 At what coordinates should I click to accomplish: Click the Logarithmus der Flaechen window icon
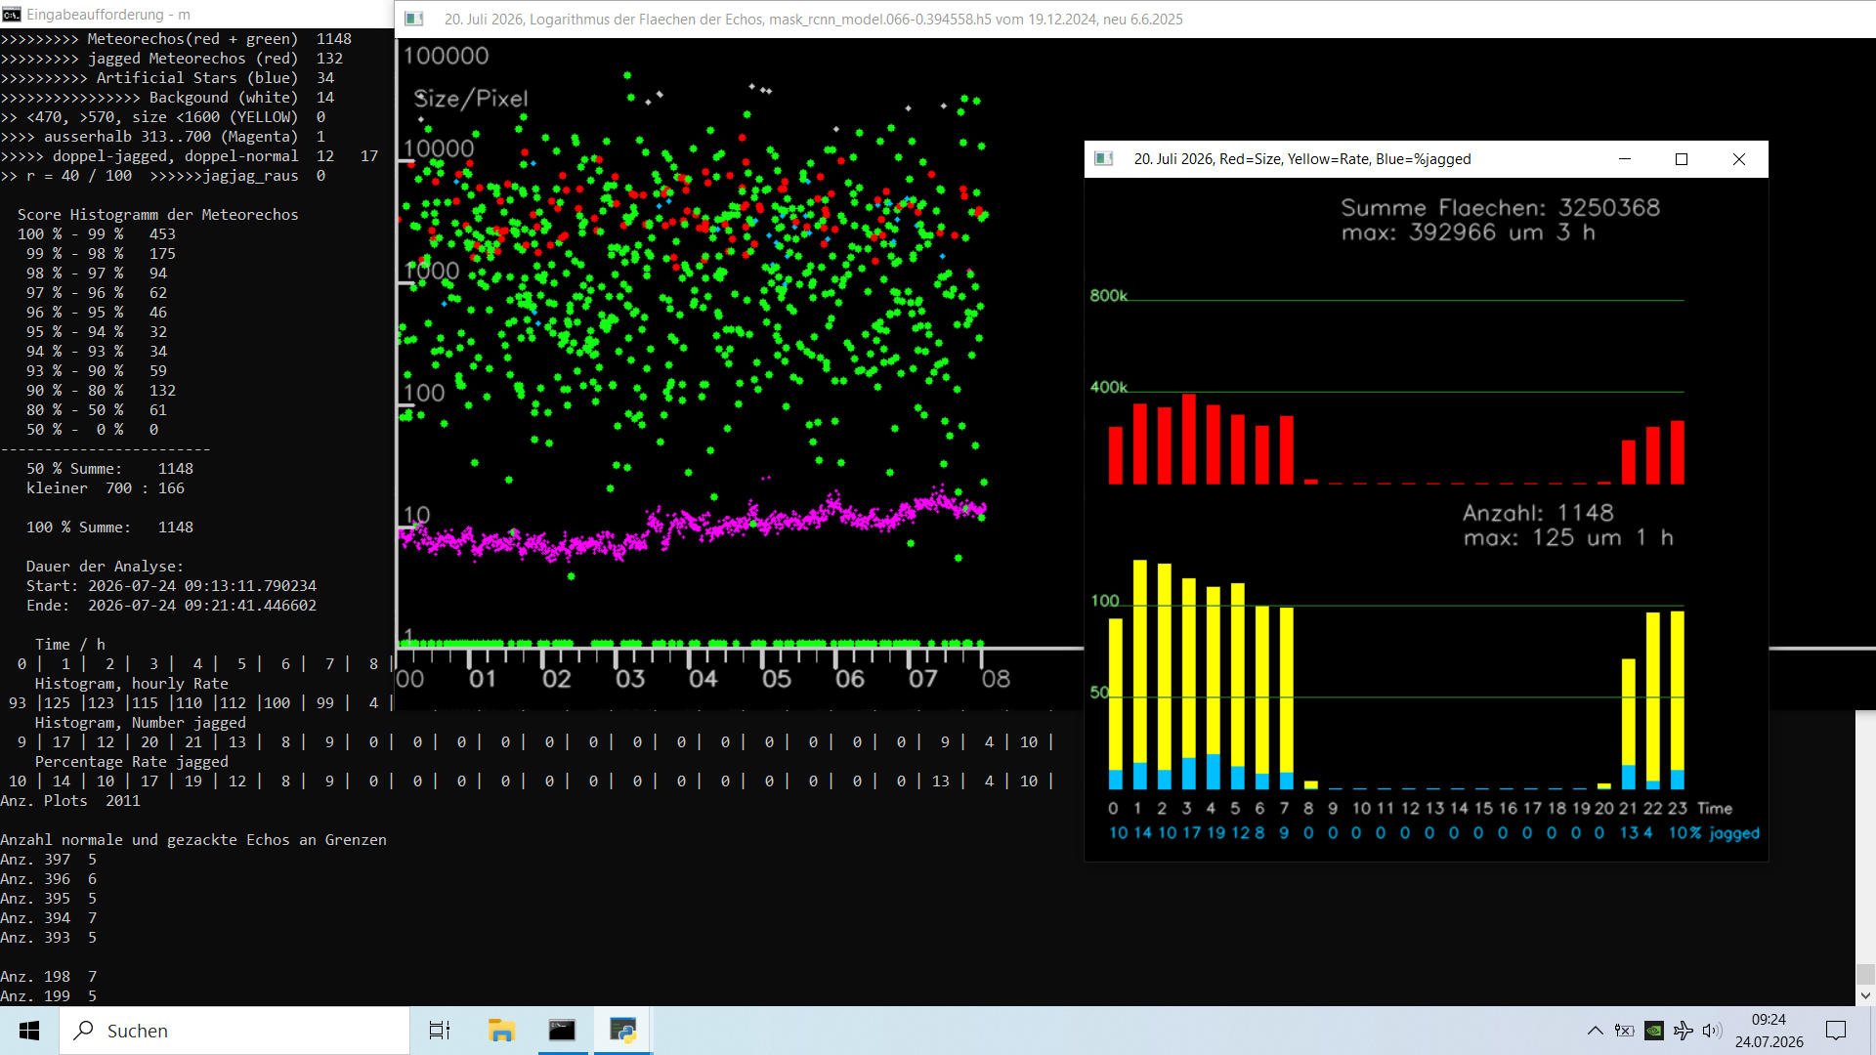pos(414,20)
